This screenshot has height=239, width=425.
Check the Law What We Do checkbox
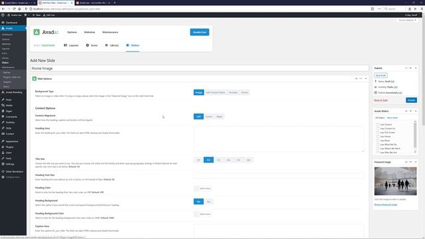point(378,145)
